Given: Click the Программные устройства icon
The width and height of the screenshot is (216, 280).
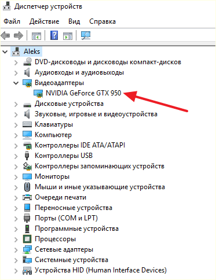Looking at the screenshot, I should coord(27,229).
